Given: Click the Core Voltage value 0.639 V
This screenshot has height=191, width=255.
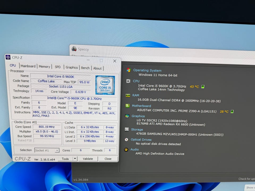Looking at the screenshot, I should [81, 92].
